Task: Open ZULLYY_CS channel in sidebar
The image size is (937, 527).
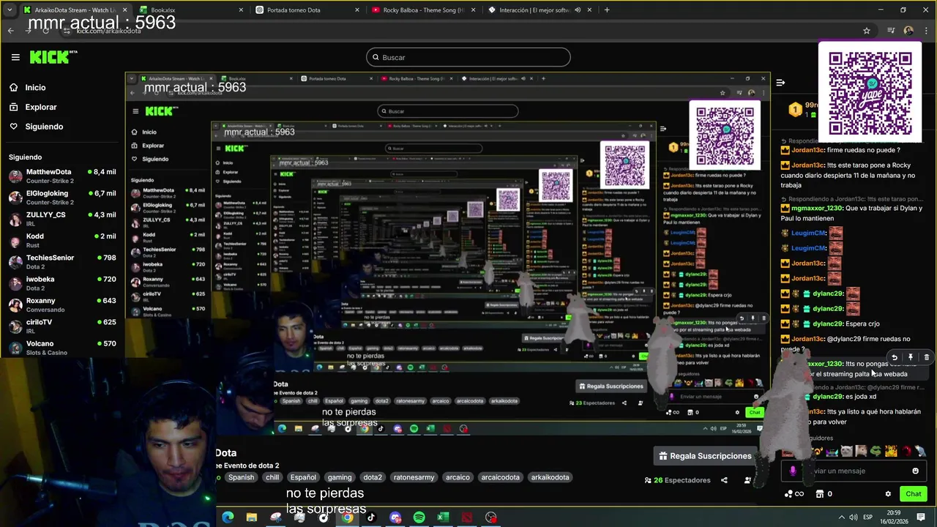Action: pyautogui.click(x=62, y=219)
